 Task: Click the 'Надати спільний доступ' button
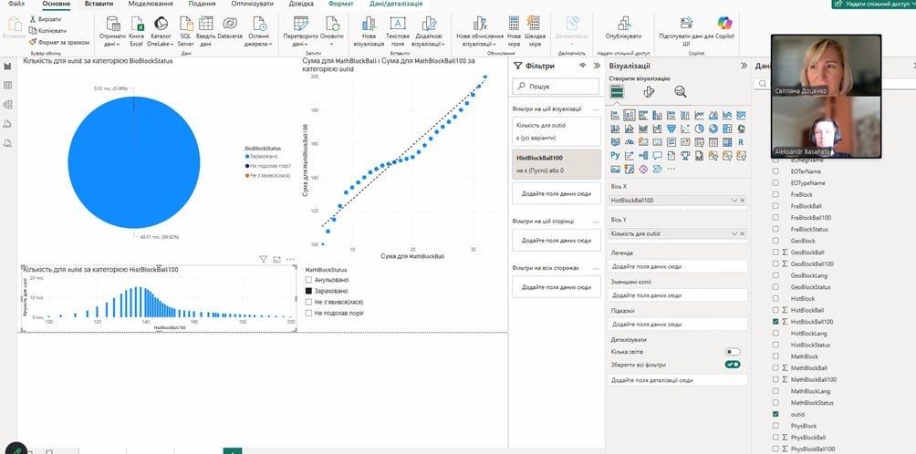pyautogui.click(x=873, y=5)
